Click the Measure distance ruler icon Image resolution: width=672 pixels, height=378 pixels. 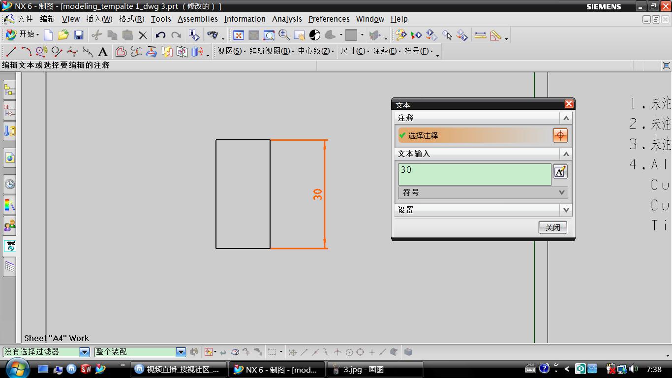480,35
